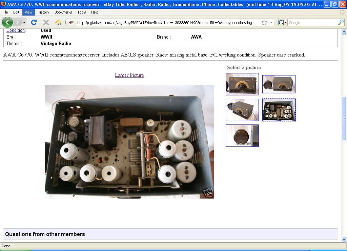Bookmark this page with the star icon
The width and height of the screenshot is (347, 251).
point(264,22)
